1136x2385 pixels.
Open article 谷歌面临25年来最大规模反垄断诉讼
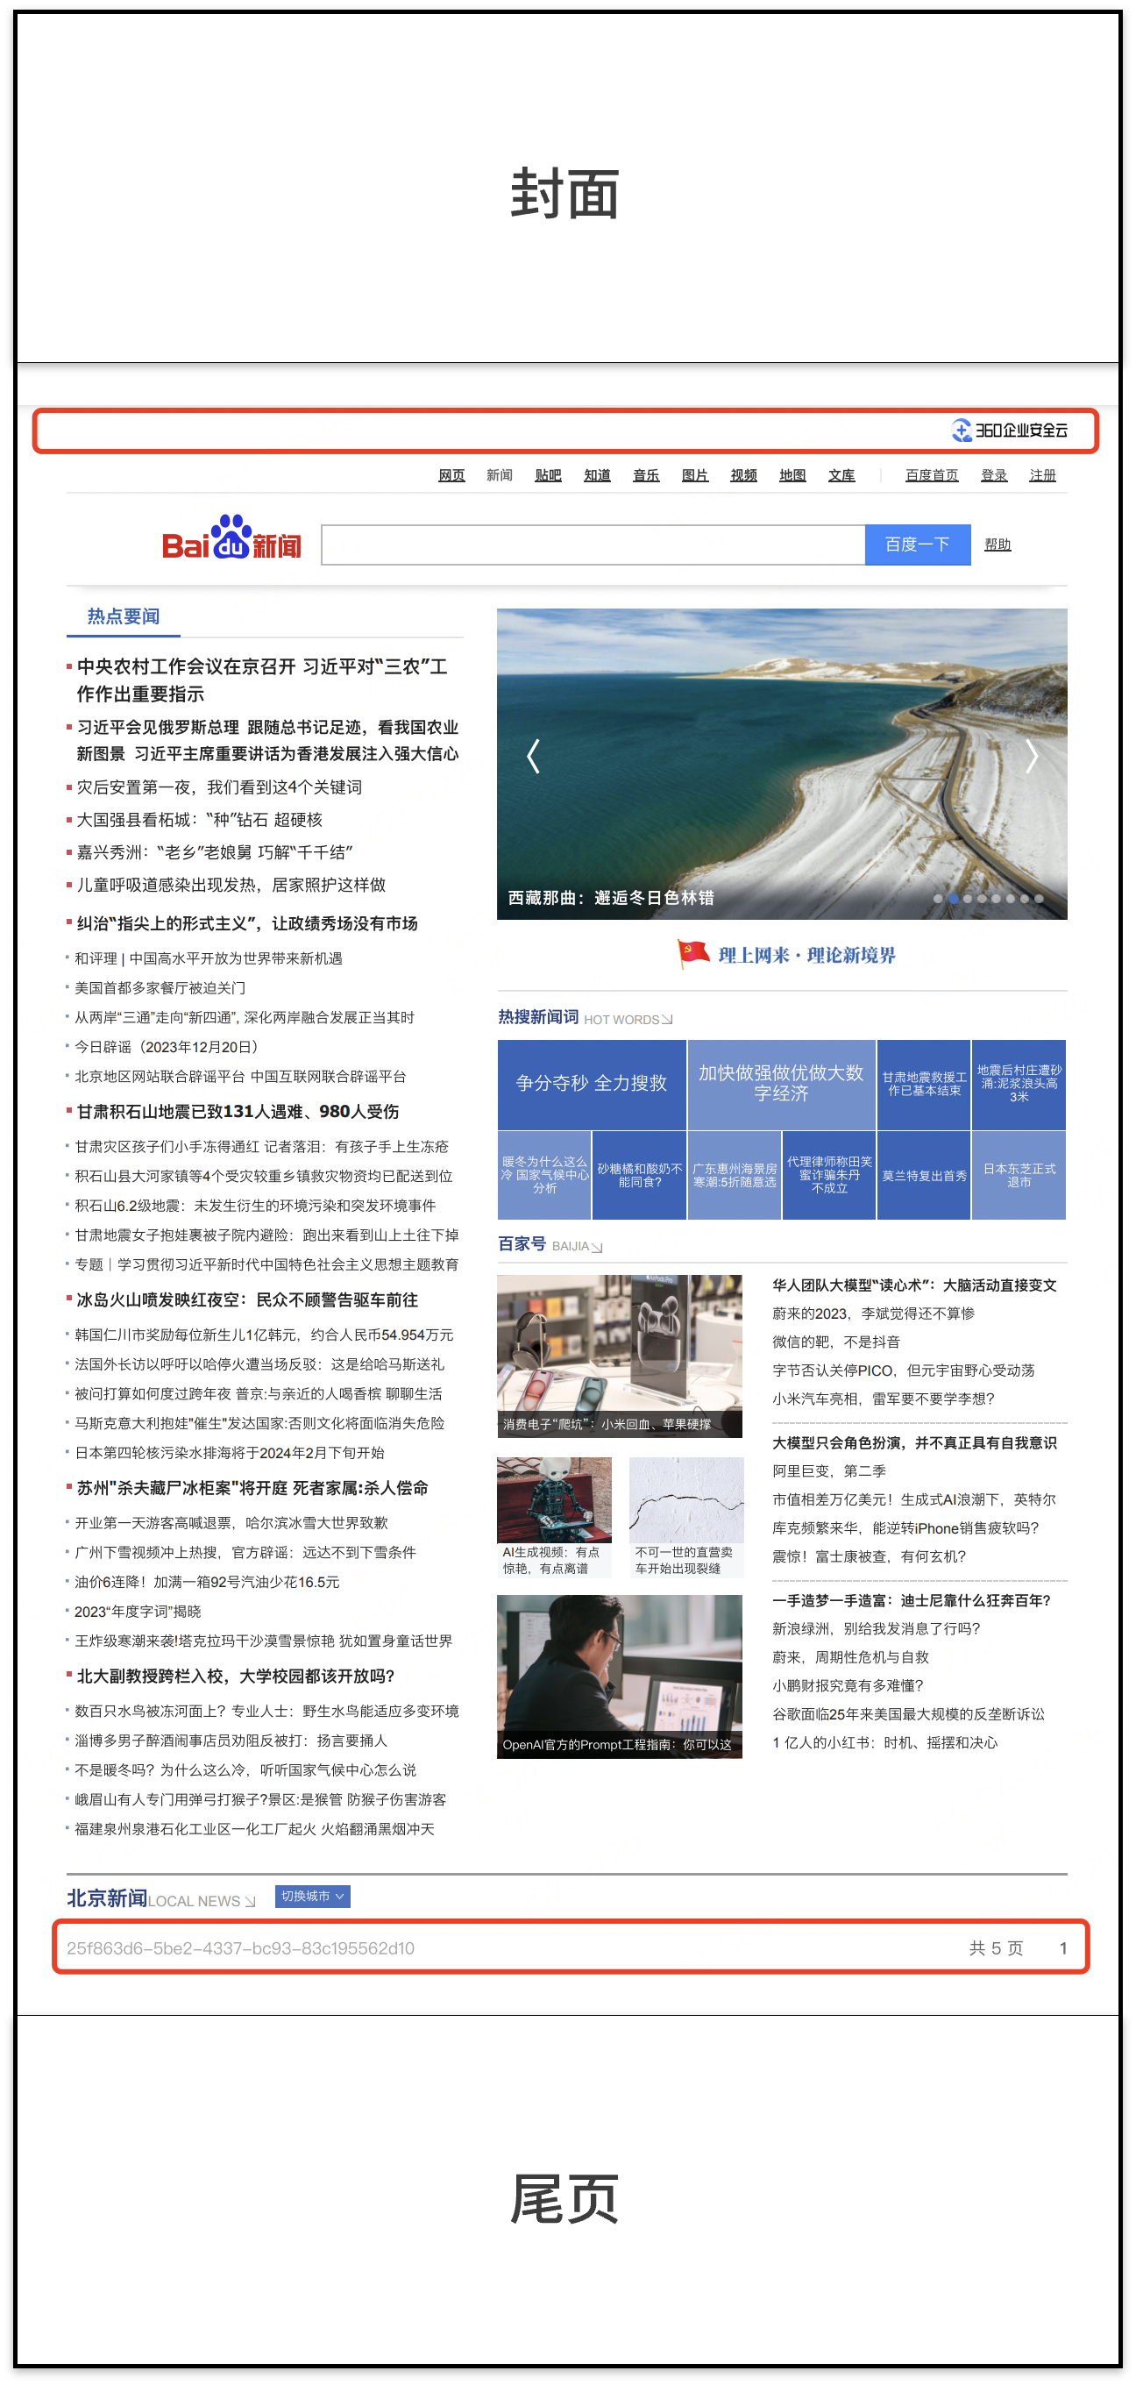pyautogui.click(x=908, y=1713)
